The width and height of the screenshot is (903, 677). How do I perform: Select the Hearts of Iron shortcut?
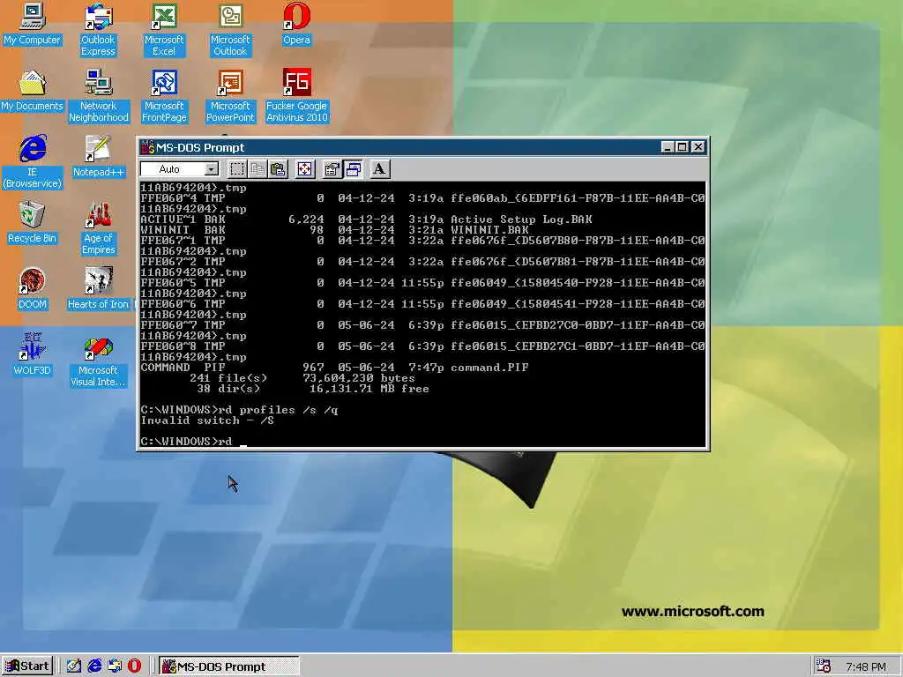click(98, 288)
